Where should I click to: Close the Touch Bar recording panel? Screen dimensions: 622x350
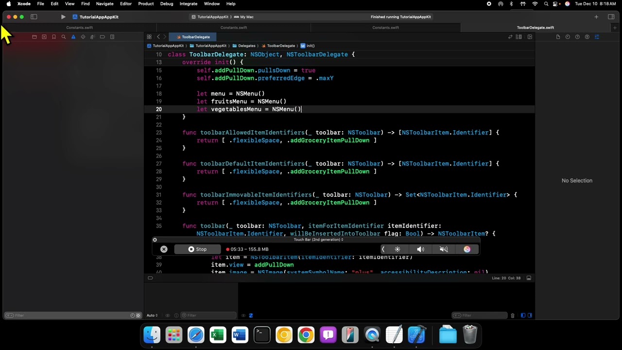point(155,240)
